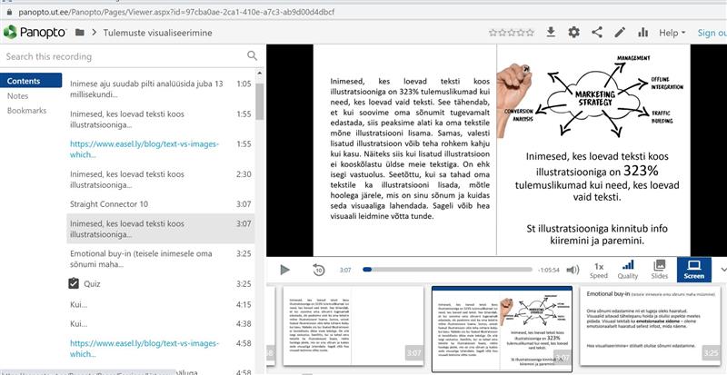
Task: Open the edit pencil icon
Action: [620, 32]
